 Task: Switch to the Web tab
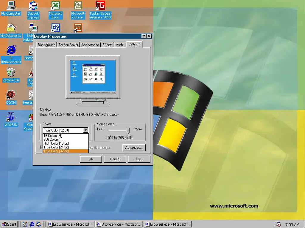(119, 45)
